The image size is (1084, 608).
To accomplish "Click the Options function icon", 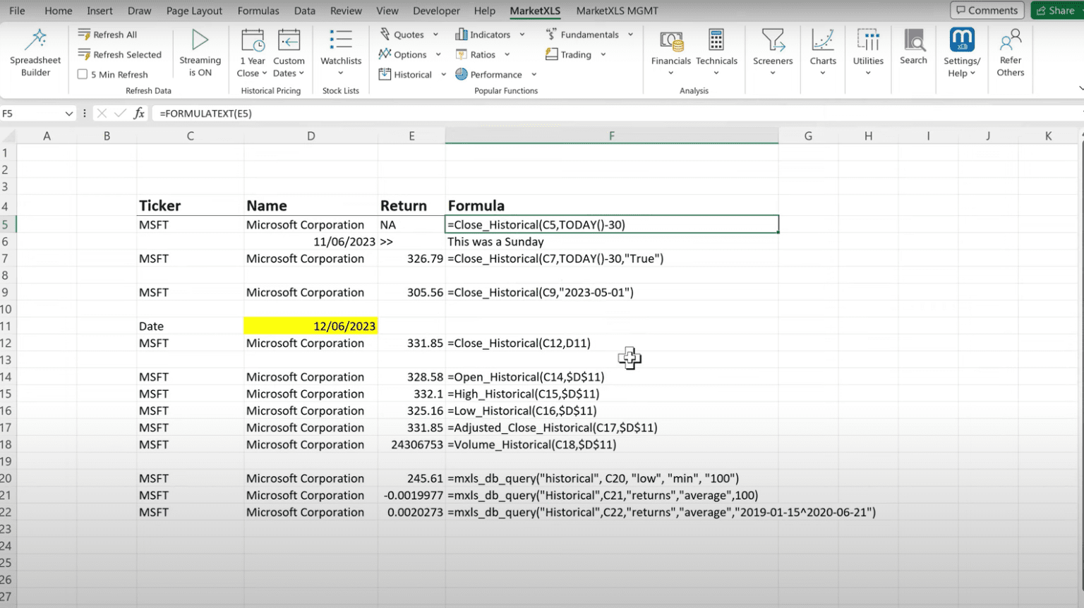I will click(x=385, y=54).
